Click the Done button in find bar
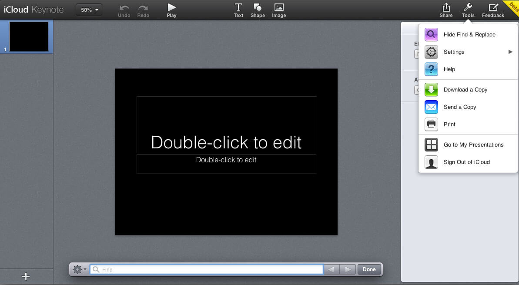This screenshot has width=519, height=285. [369, 269]
